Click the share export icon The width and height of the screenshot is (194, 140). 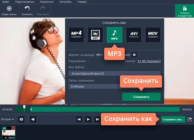pos(190,119)
